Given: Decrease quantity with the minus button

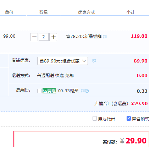Looking at the screenshot, I should pyautogui.click(x=34, y=37).
